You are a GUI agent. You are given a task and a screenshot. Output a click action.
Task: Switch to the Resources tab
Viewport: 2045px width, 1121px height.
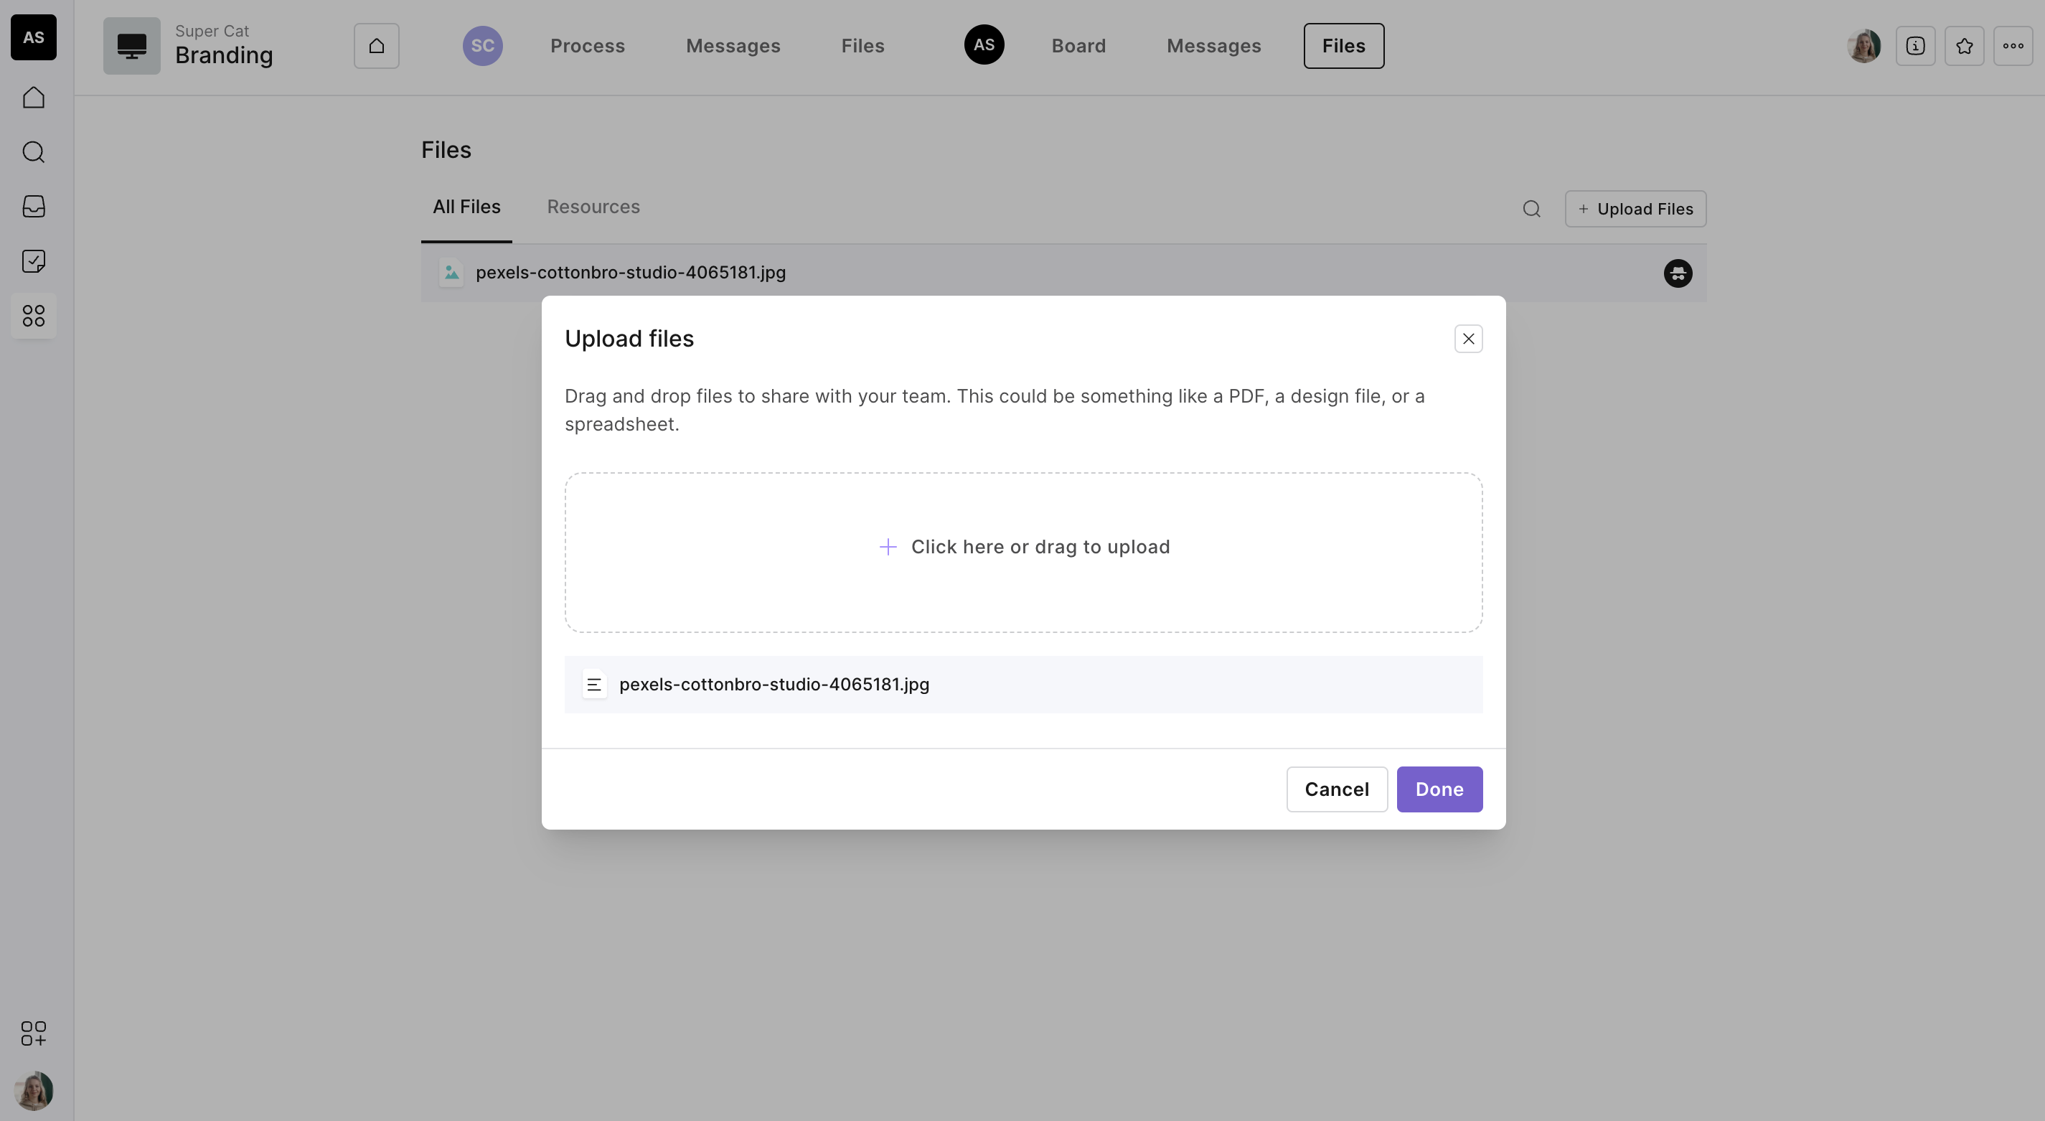click(593, 207)
